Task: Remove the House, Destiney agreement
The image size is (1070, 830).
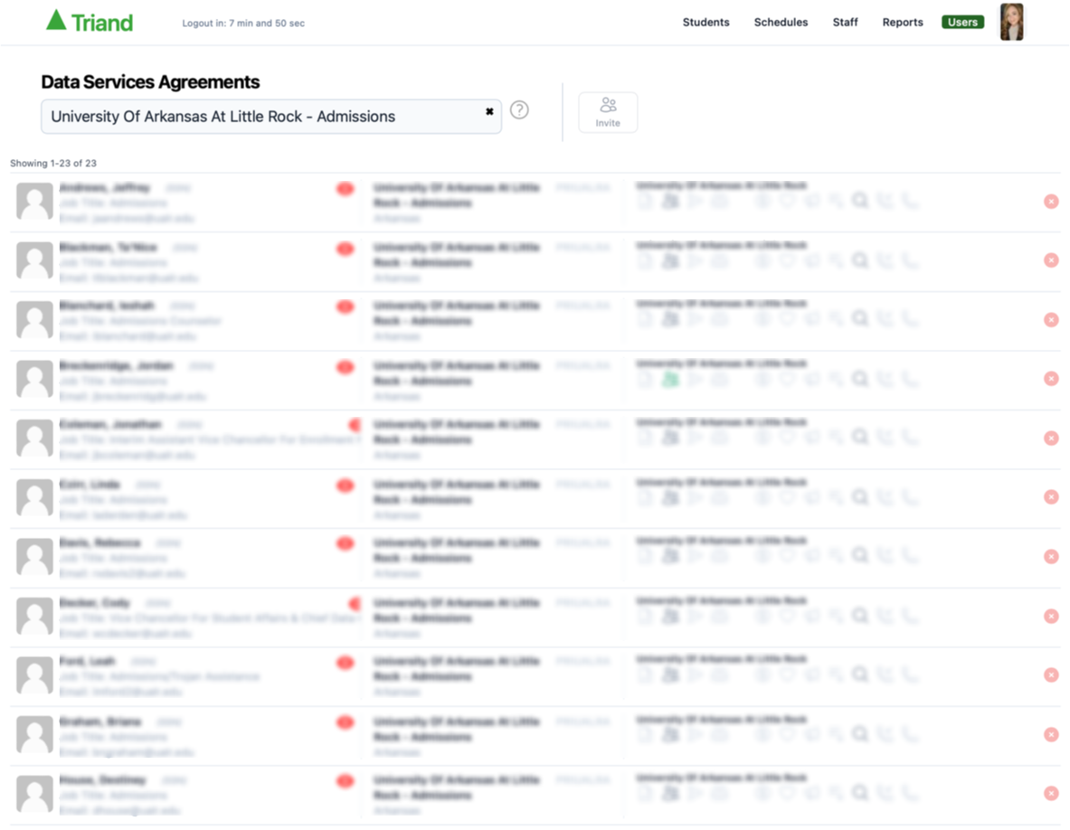Action: click(1051, 793)
